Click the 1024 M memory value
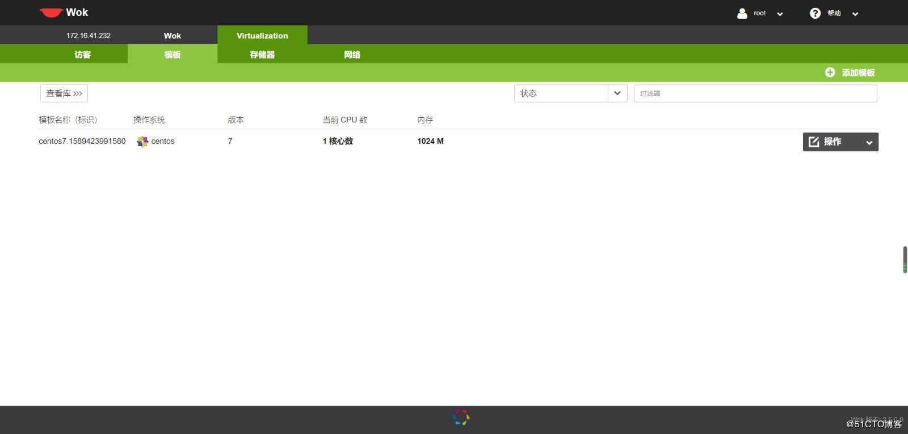The height and width of the screenshot is (434, 908). (x=430, y=141)
